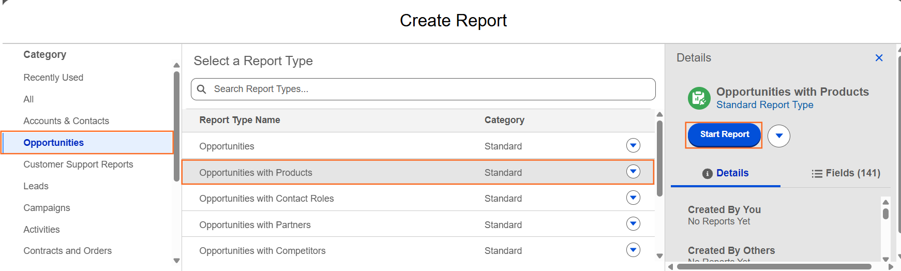This screenshot has height=271, width=901.
Task: Select the All category
Action: tap(28, 99)
